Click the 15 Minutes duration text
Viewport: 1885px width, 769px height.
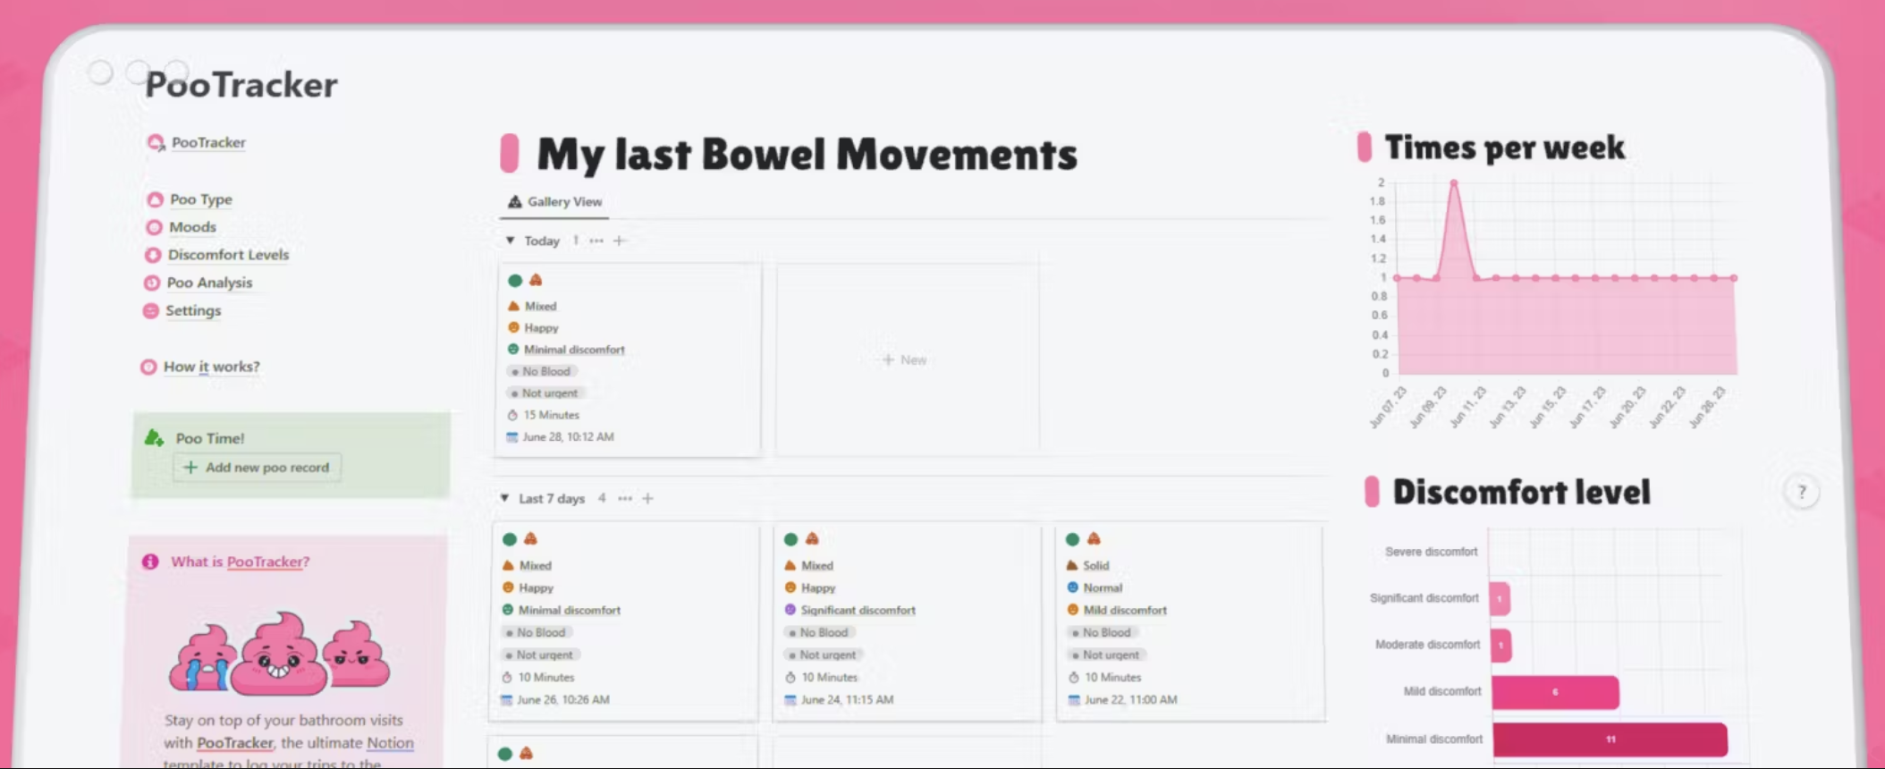pos(551,415)
